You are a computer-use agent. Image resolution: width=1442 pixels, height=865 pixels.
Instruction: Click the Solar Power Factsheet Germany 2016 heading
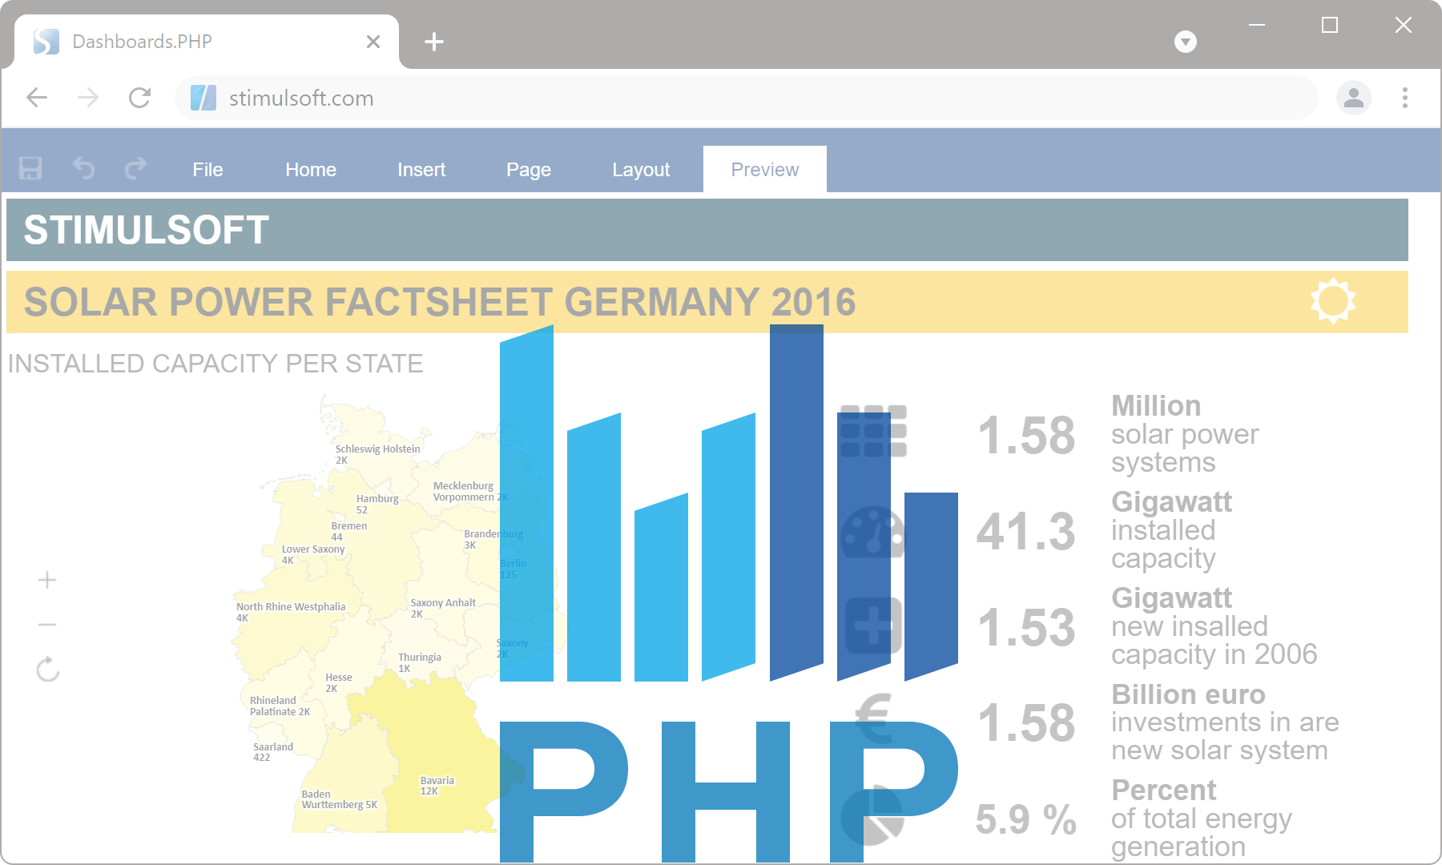pyautogui.click(x=440, y=302)
